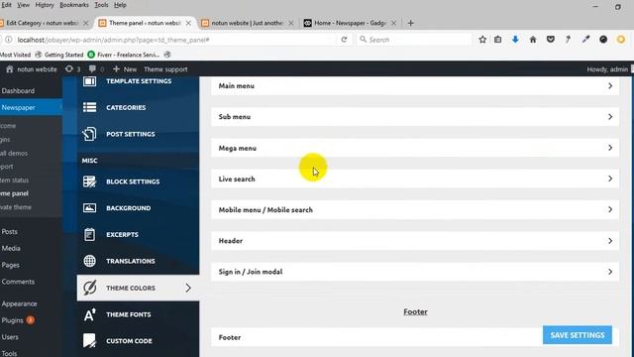Open Fiverr - Freelance Services bookmark
The height and width of the screenshot is (357, 634).
pyautogui.click(x=124, y=55)
